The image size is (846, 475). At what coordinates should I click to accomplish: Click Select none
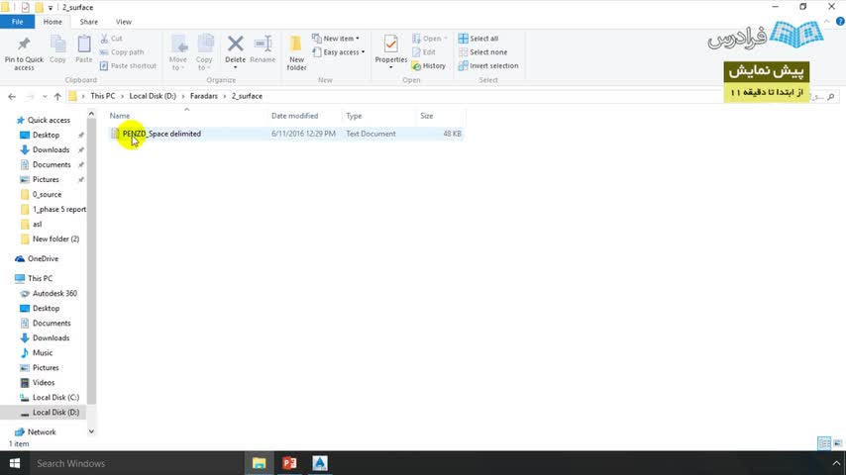pyautogui.click(x=482, y=52)
